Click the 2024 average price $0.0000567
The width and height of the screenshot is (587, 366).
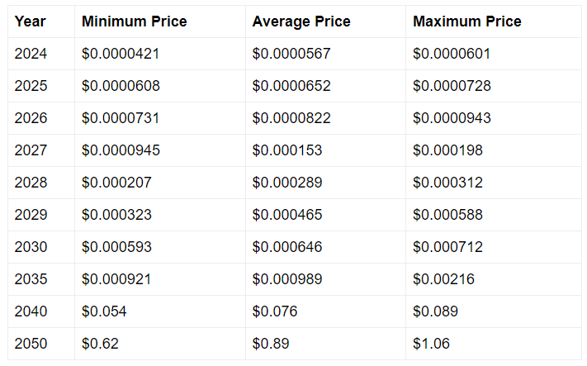pyautogui.click(x=291, y=54)
